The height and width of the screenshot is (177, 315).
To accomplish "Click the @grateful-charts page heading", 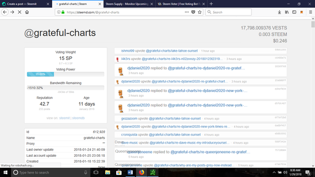I will click(x=60, y=33).
